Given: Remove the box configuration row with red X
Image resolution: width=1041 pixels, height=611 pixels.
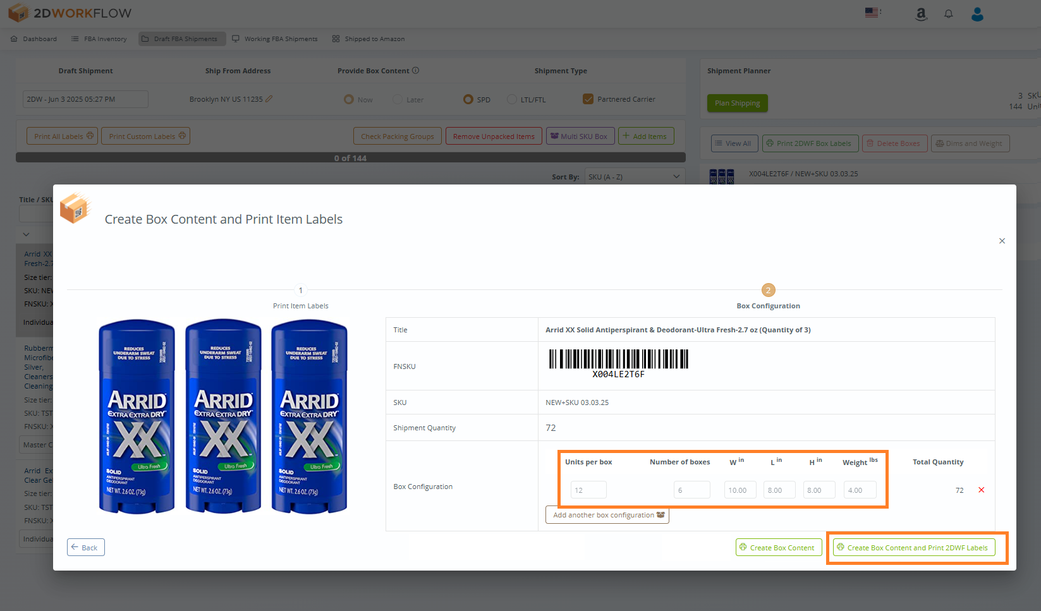Looking at the screenshot, I should click(x=982, y=490).
